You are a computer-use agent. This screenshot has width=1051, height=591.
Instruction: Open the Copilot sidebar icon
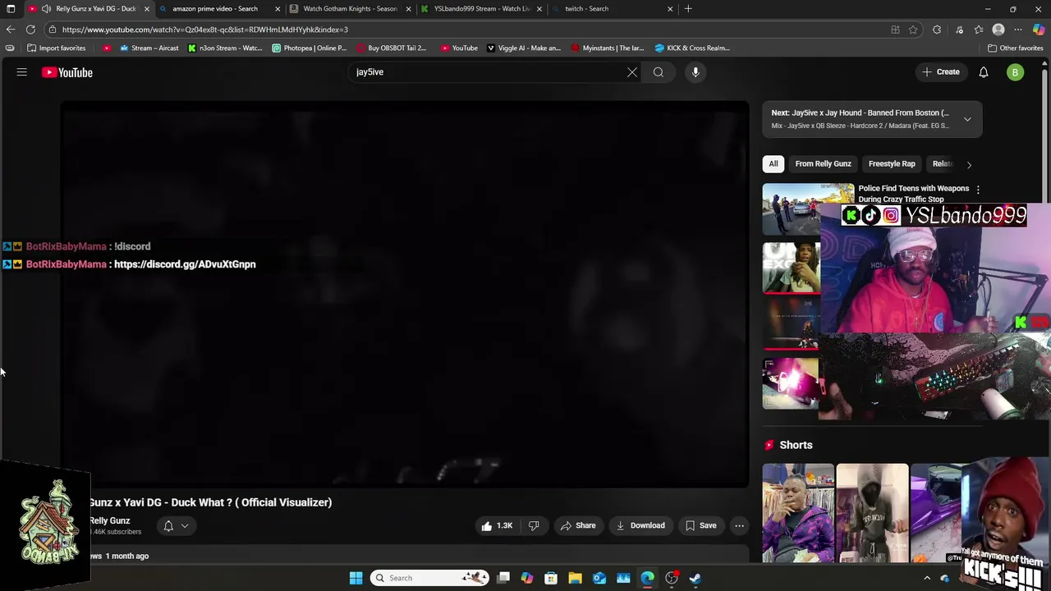(1039, 30)
